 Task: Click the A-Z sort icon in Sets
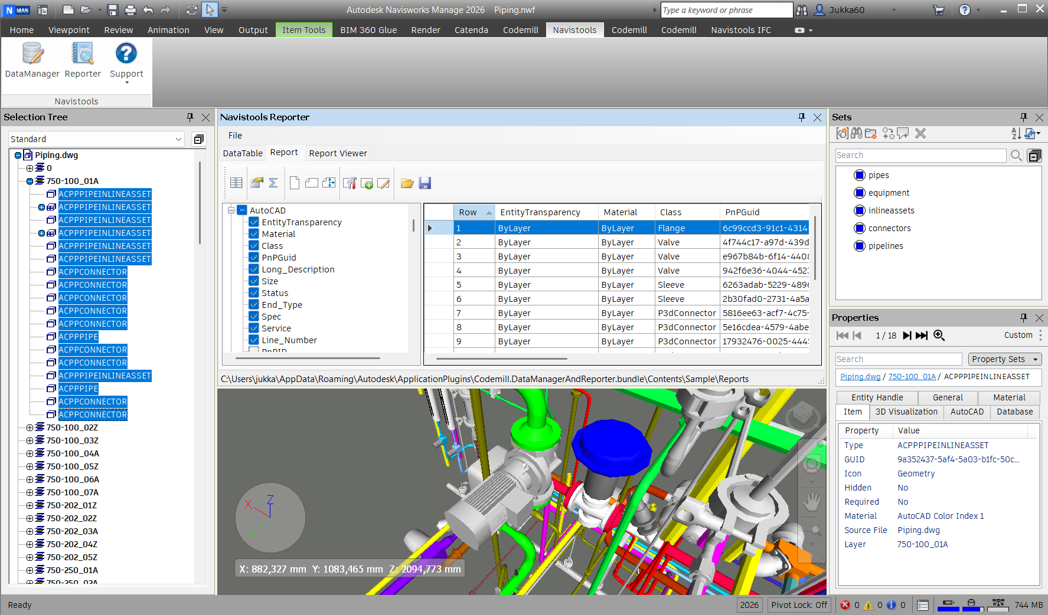coord(1016,134)
